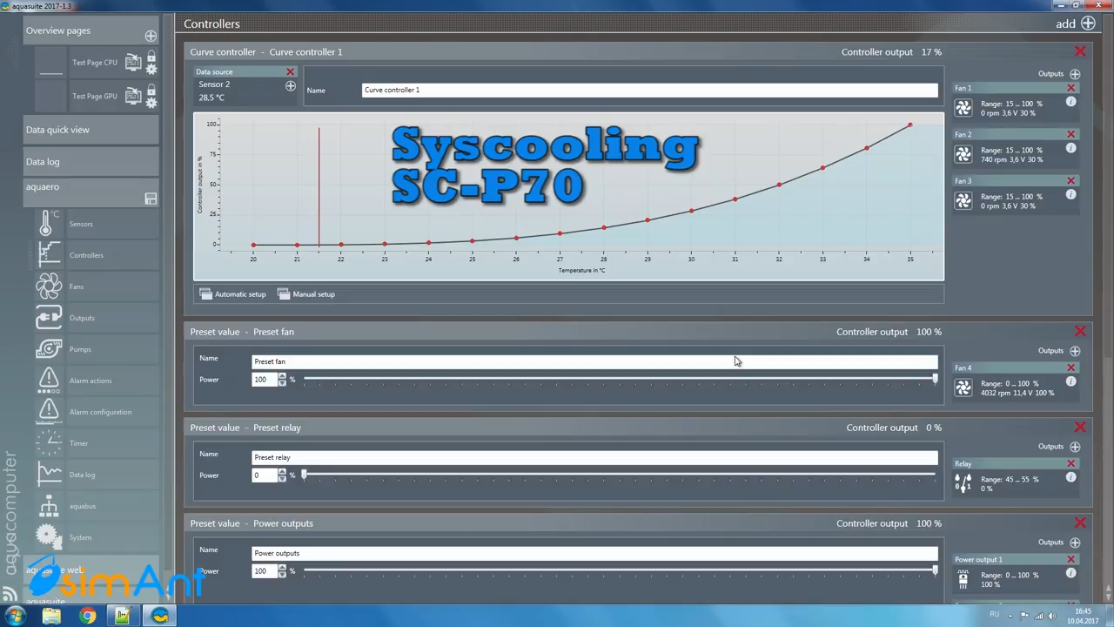
Task: Delete the Preset fan controller
Action: coord(1080,332)
